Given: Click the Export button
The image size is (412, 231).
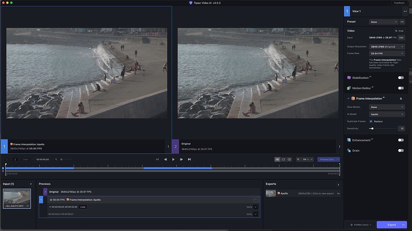Looking at the screenshot, I should coord(392,225).
